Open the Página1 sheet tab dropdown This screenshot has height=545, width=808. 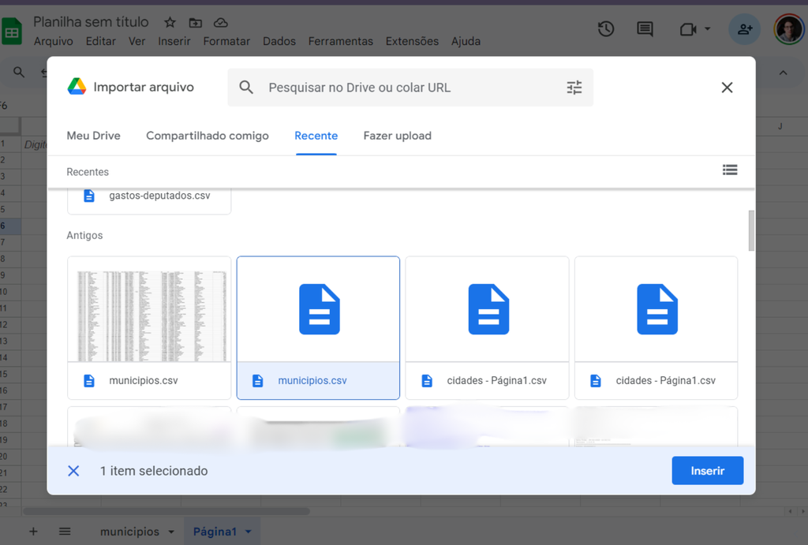point(249,532)
